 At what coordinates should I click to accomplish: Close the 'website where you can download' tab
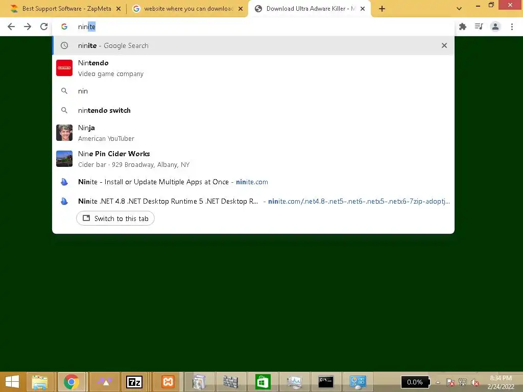pyautogui.click(x=241, y=9)
